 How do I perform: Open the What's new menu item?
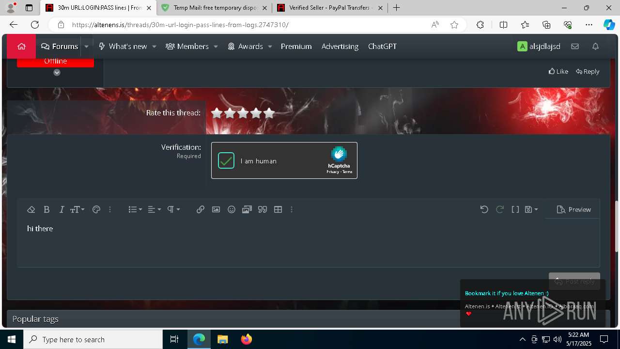123,47
